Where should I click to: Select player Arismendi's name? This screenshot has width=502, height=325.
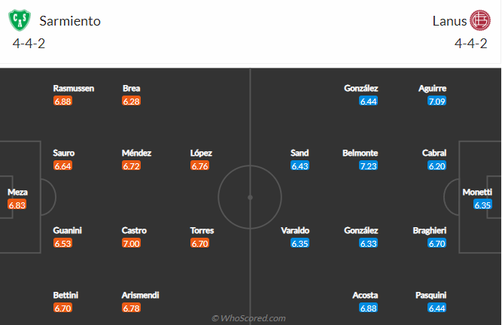click(x=141, y=295)
